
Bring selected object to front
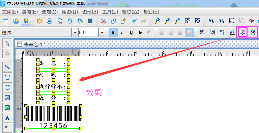211,21
